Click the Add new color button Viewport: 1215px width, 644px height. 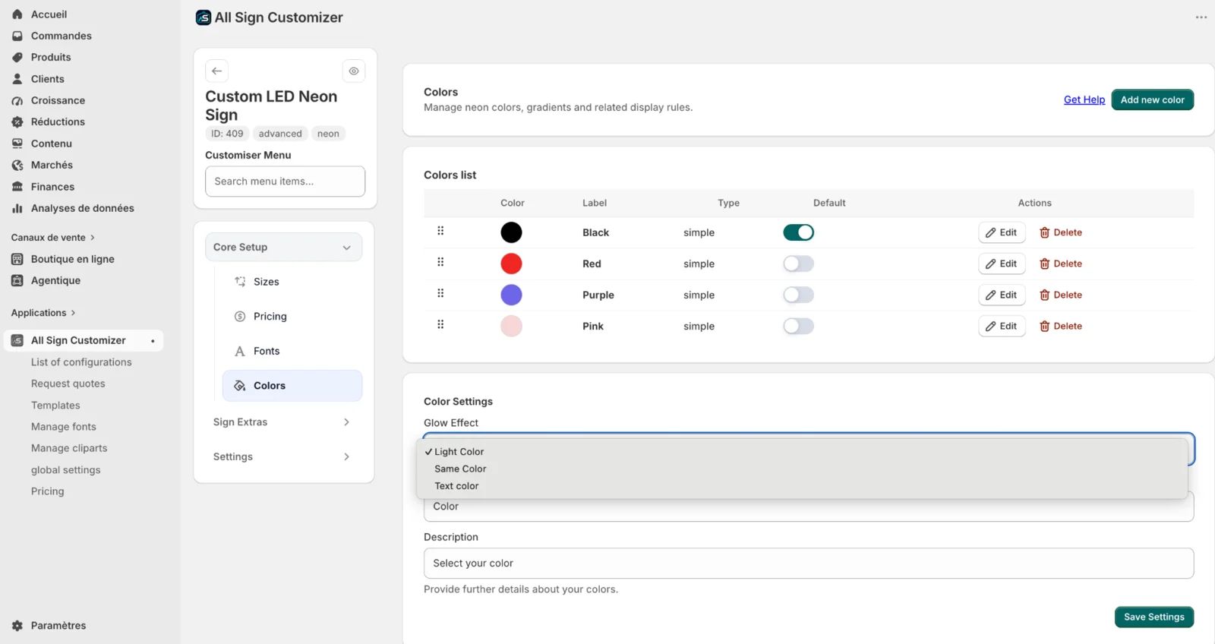(x=1153, y=99)
